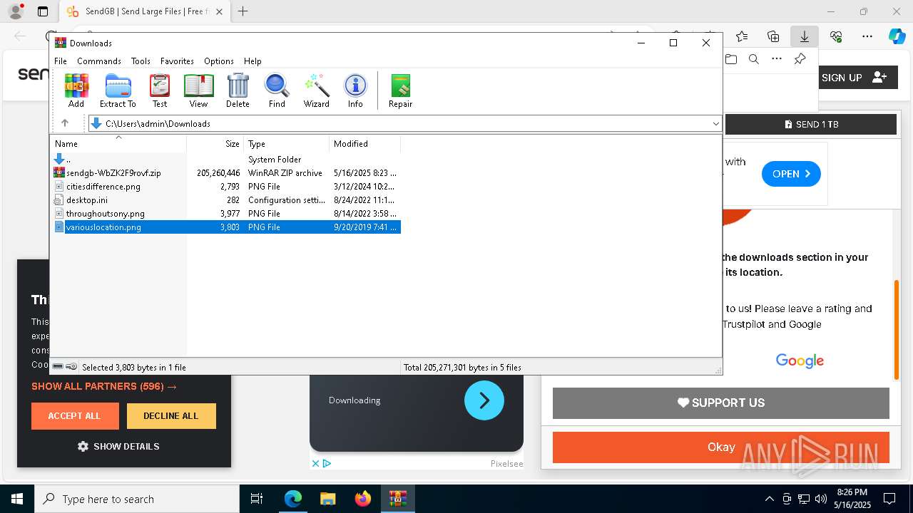This screenshot has height=513, width=913.
Task: Click the Delete trash icon
Action: [x=238, y=90]
